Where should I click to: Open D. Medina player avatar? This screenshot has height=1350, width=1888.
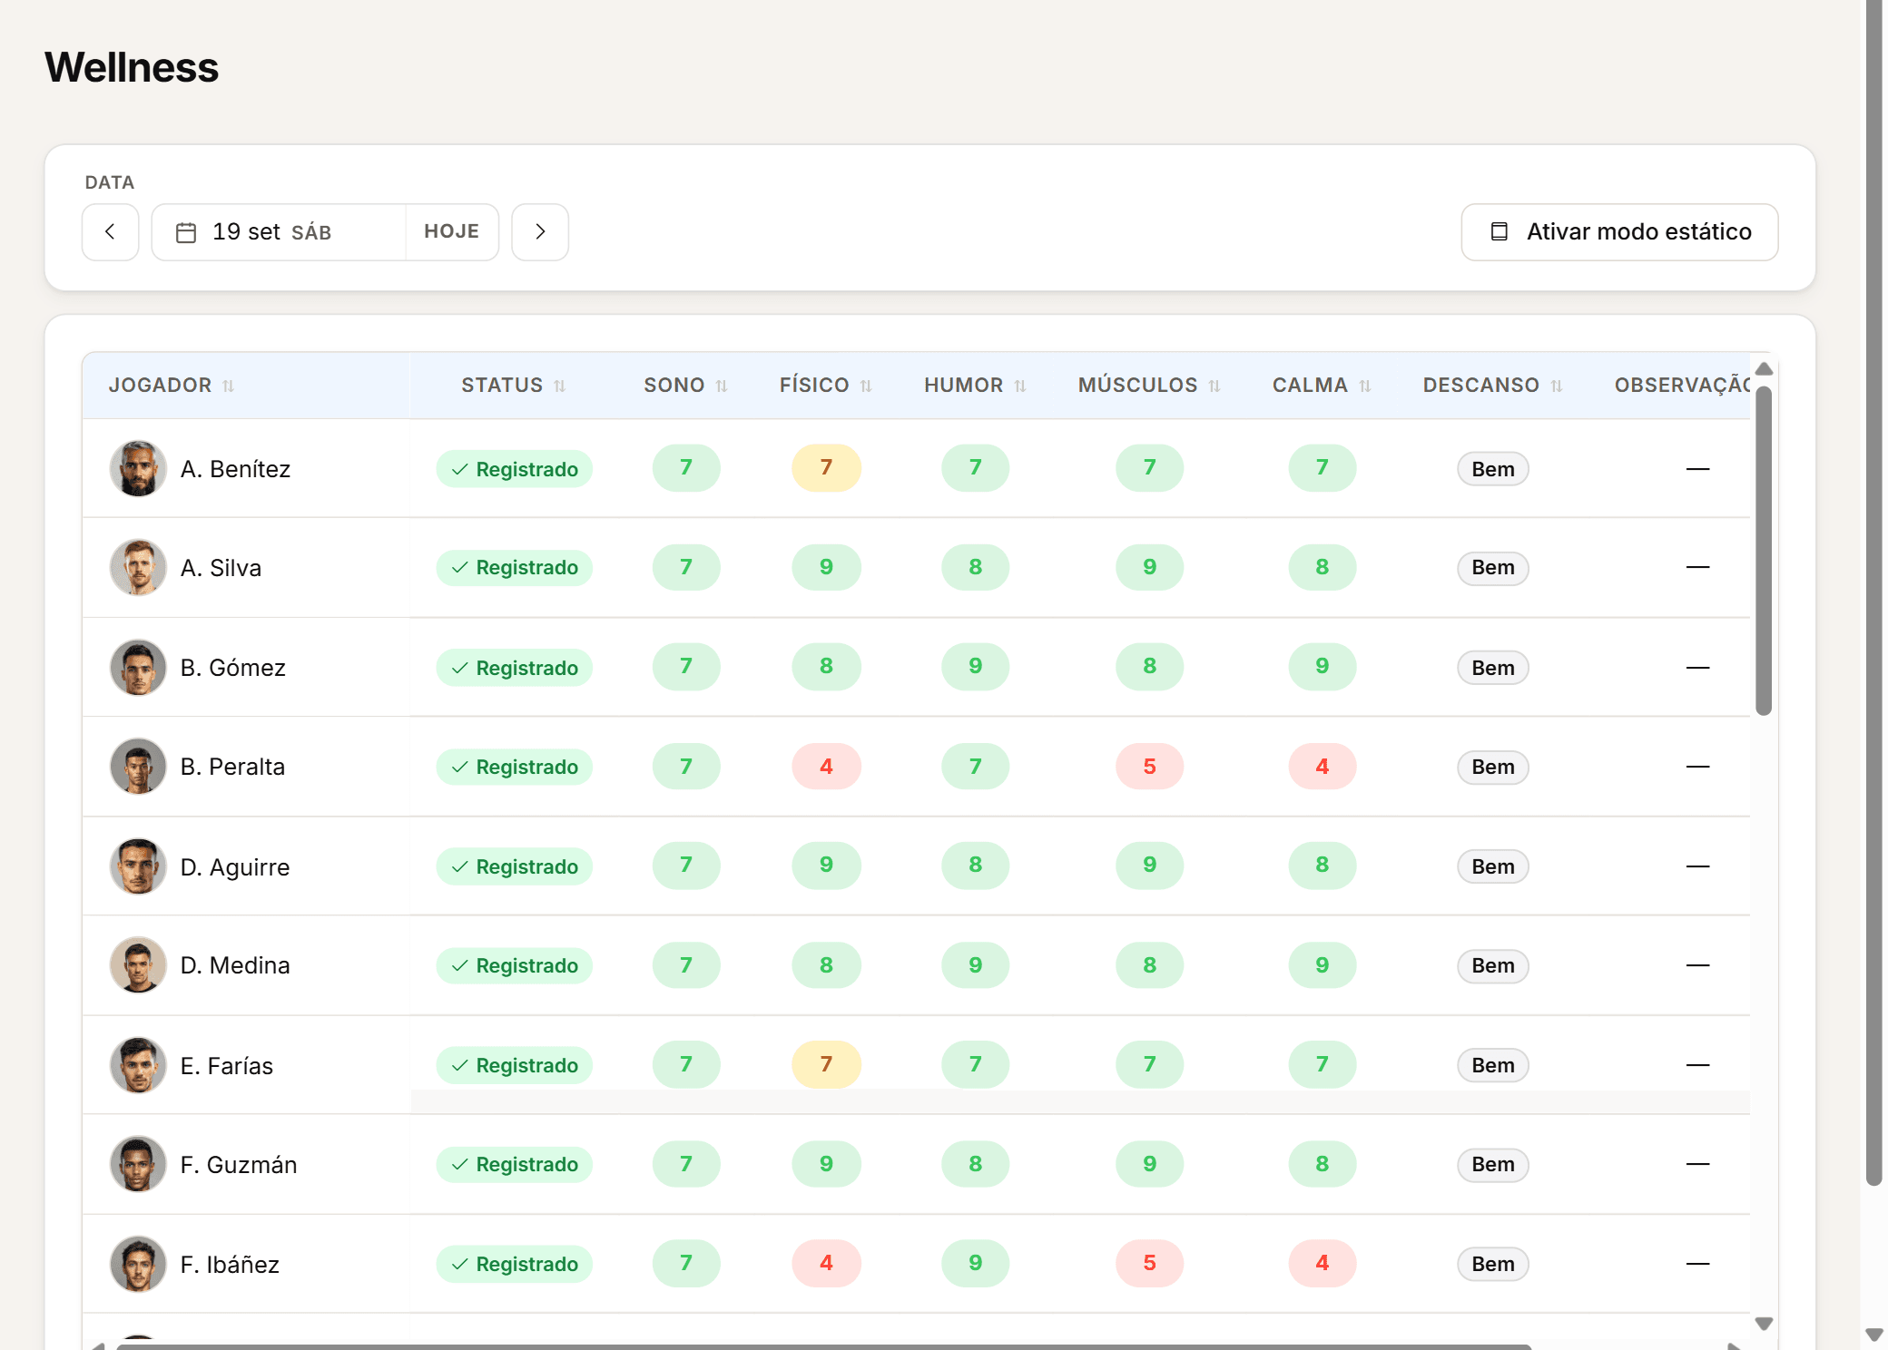click(138, 965)
